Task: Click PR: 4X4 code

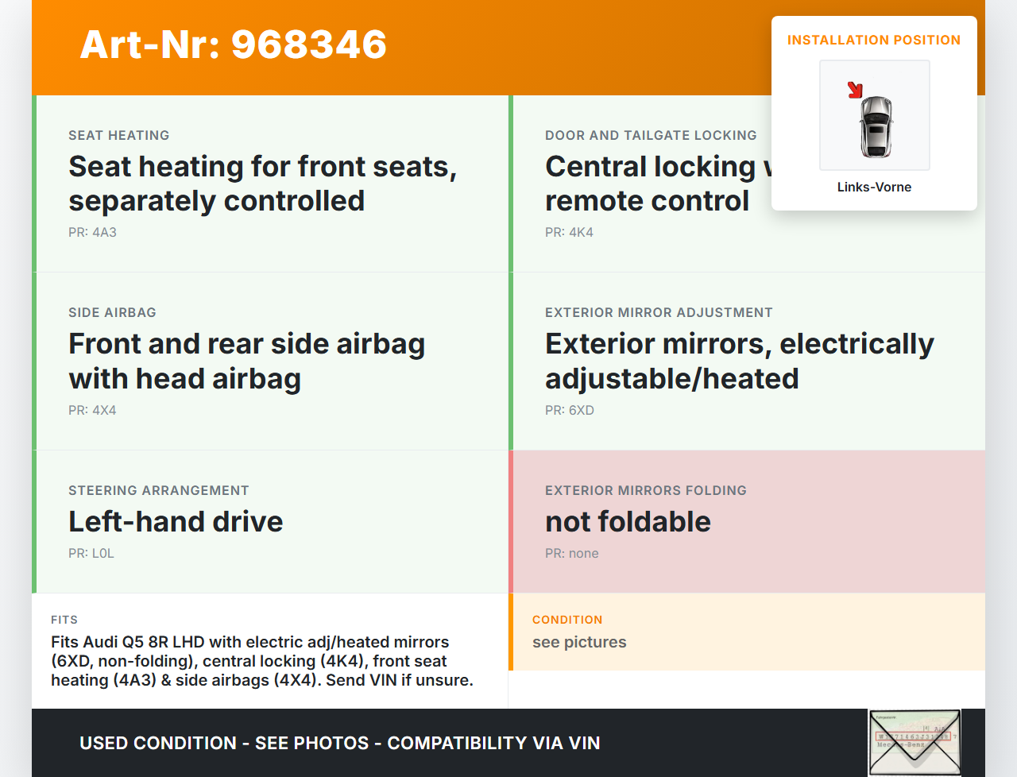Action: (x=92, y=411)
